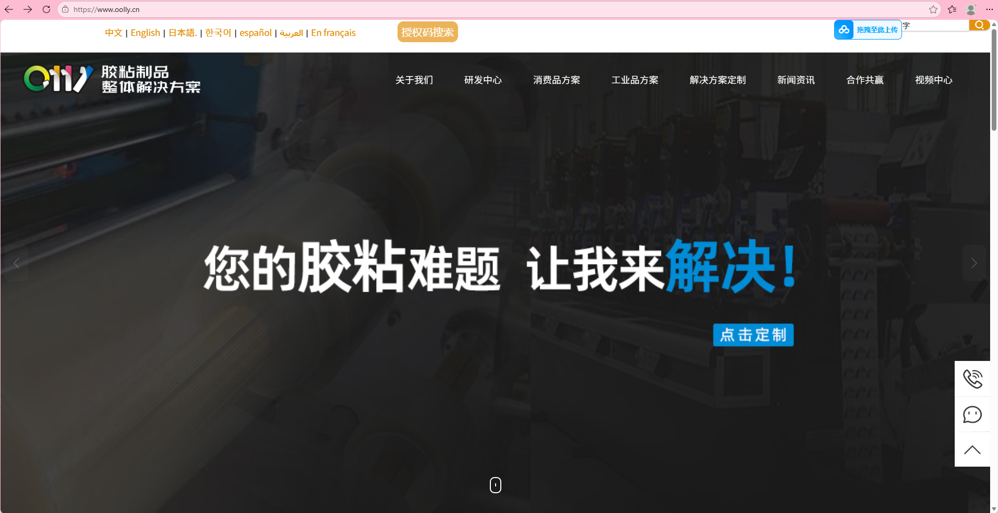The width and height of the screenshot is (999, 513).
Task: Click the 点击定制 button
Action: pyautogui.click(x=753, y=335)
